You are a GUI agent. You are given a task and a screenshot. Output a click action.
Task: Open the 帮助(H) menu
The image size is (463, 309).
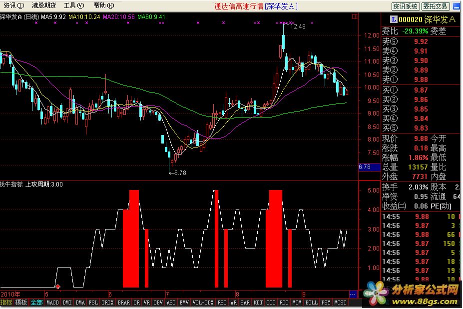pos(104,5)
